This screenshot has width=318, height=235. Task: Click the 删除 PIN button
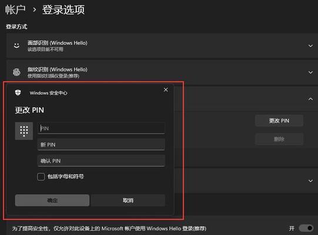[x=279, y=139]
